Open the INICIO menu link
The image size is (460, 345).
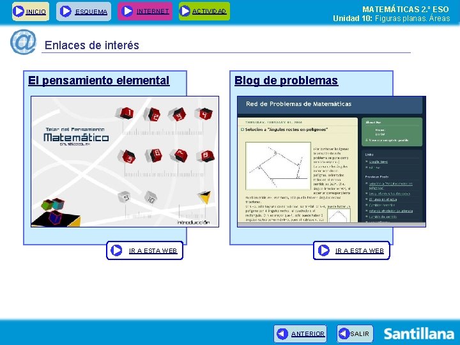(x=36, y=12)
